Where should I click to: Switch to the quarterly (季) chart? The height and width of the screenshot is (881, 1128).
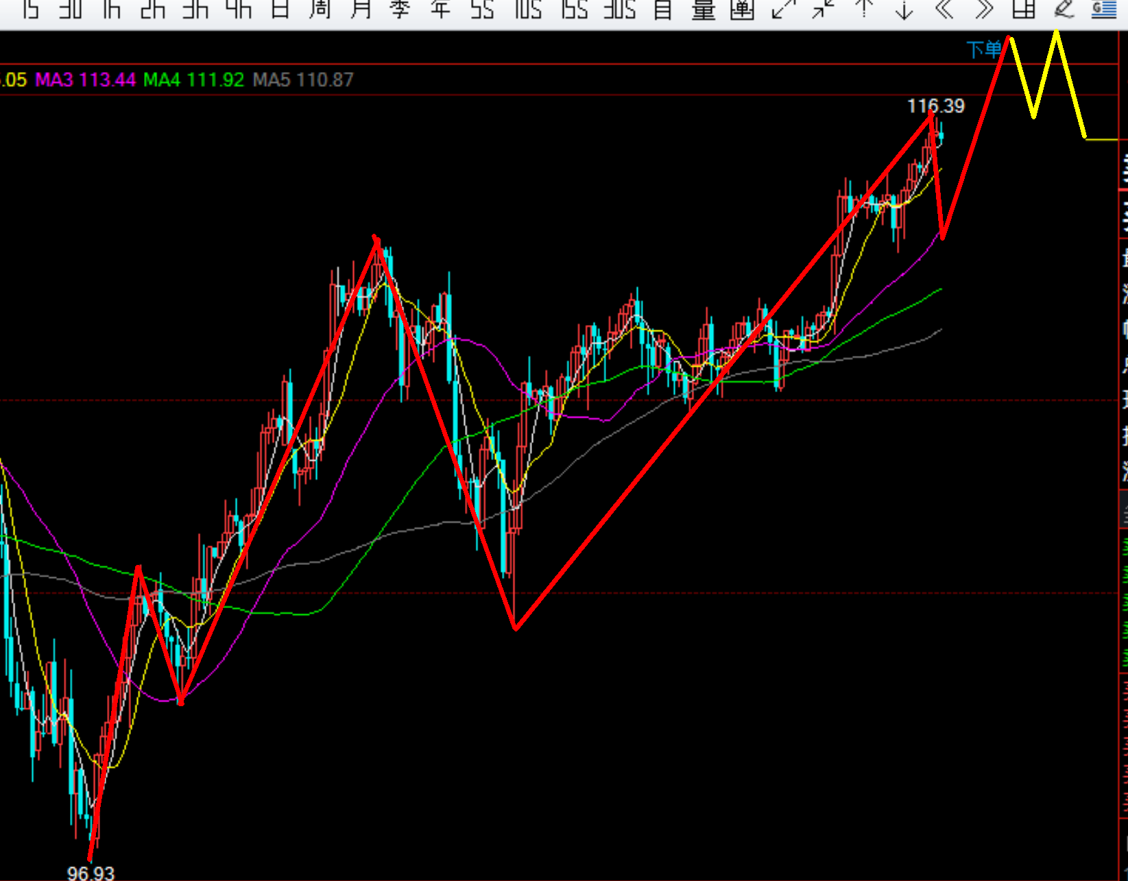click(400, 10)
